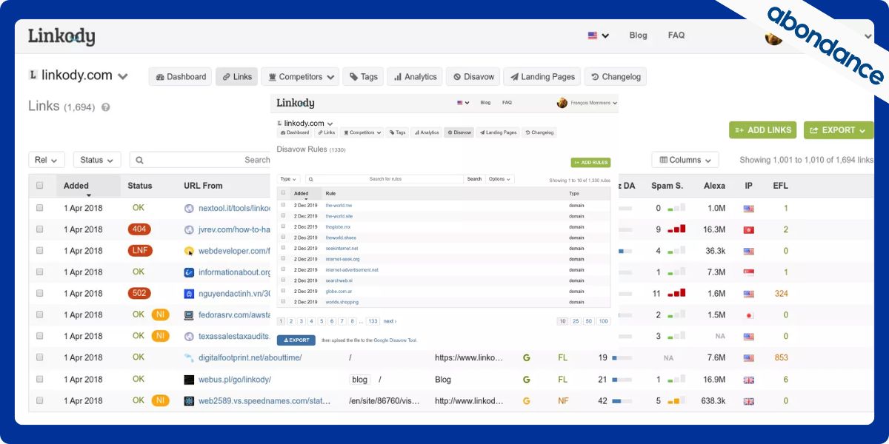Open Type dropdown in Disavow Rules inset
The image size is (889, 444).
pos(288,179)
